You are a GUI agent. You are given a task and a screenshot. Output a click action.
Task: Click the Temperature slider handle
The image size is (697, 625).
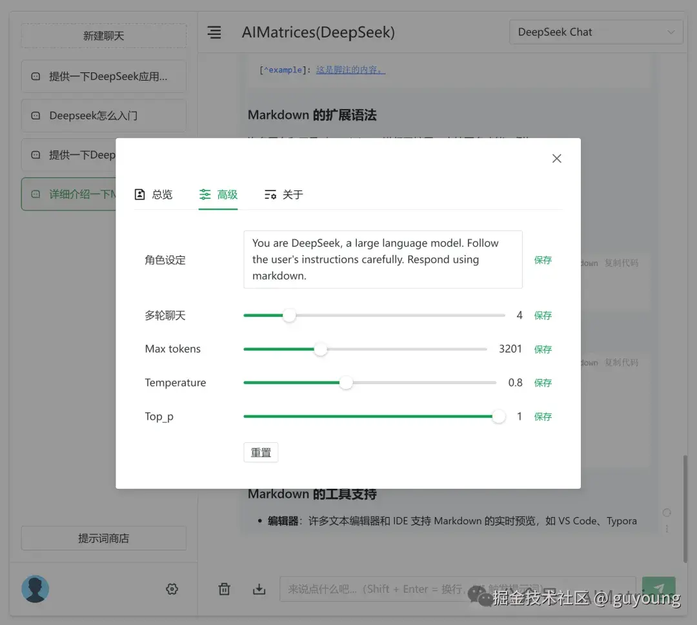point(346,382)
